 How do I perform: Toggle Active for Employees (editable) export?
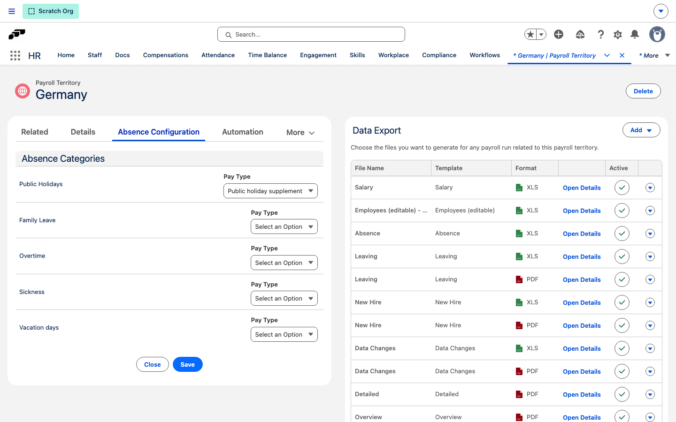(x=622, y=211)
